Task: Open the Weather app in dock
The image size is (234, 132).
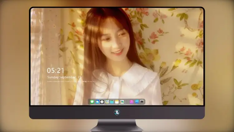Action: [97, 102]
